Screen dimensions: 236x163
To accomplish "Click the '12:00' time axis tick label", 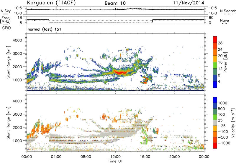I will [115, 157].
